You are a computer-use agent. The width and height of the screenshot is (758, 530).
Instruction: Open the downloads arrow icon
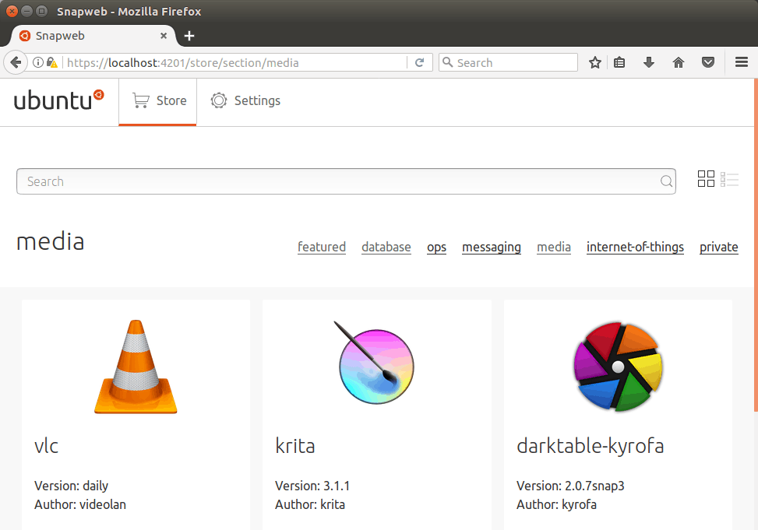click(649, 62)
